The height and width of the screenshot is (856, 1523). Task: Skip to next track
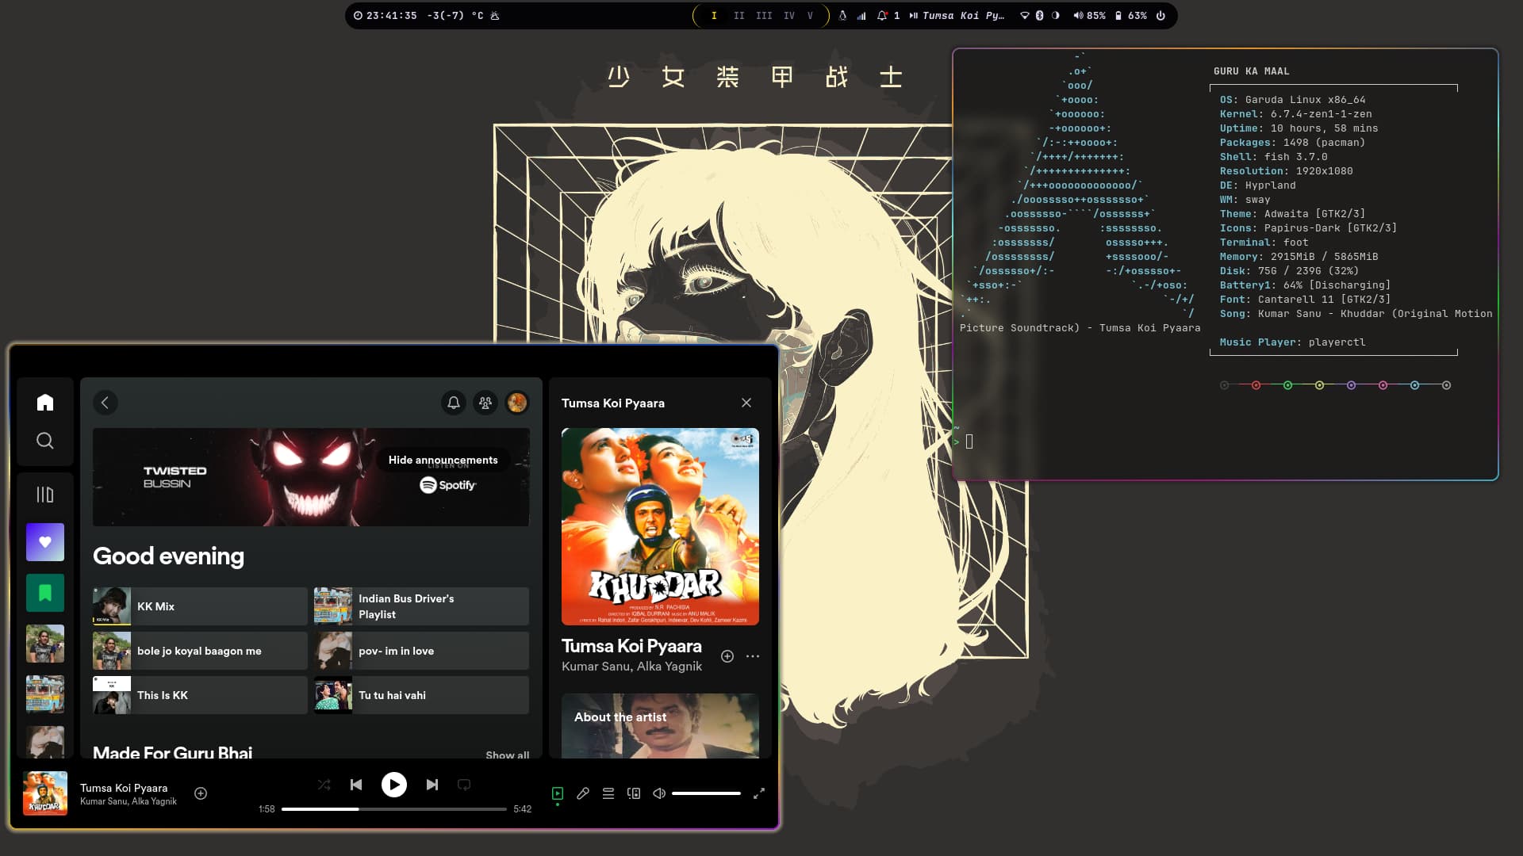pos(432,785)
